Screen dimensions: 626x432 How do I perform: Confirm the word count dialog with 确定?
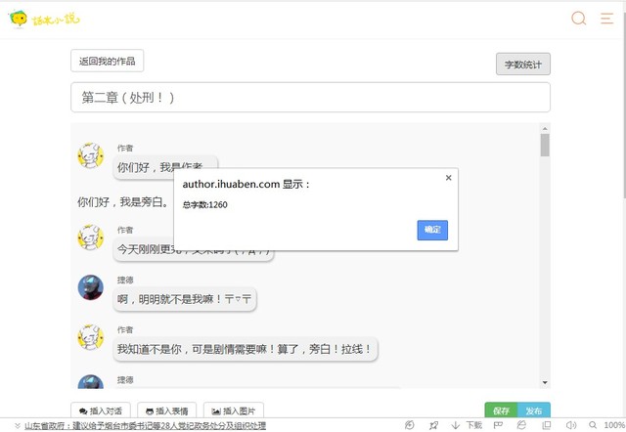(x=431, y=230)
